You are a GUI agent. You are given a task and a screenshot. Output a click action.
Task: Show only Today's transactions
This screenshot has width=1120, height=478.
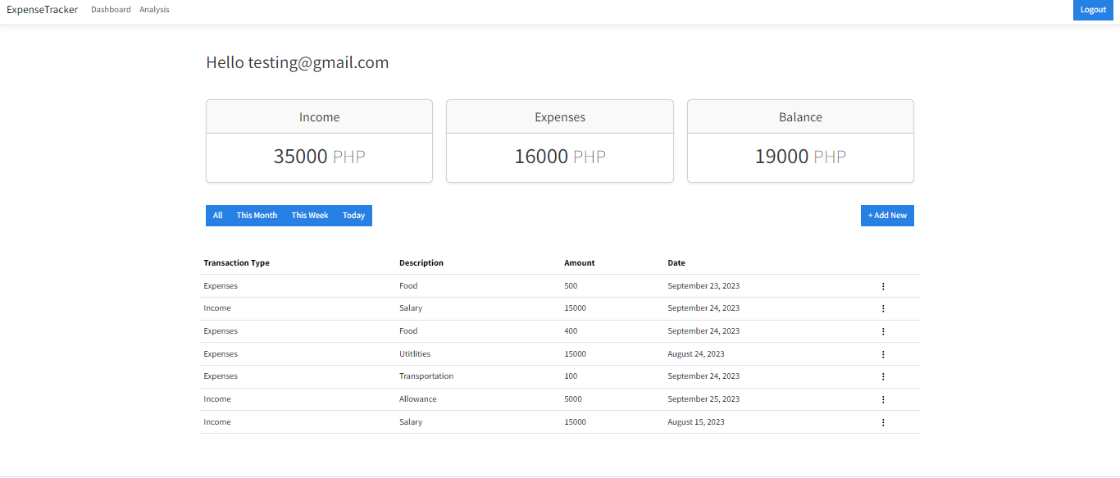(353, 215)
